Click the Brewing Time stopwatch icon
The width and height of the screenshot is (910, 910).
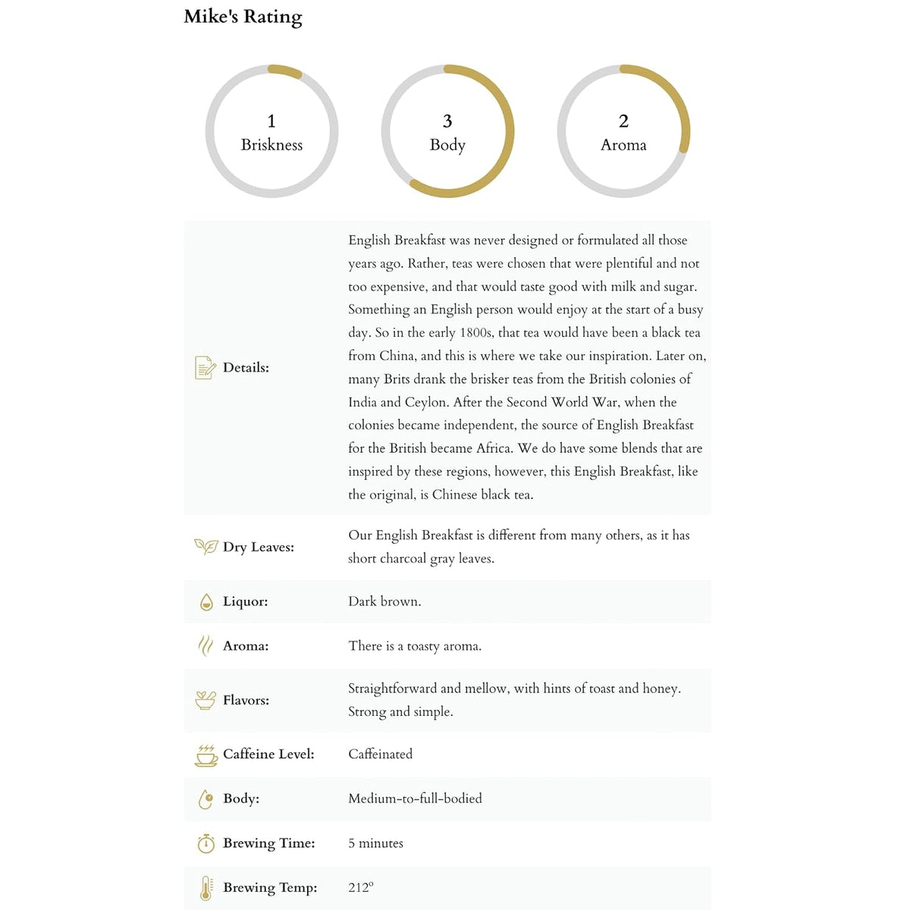coord(206,843)
